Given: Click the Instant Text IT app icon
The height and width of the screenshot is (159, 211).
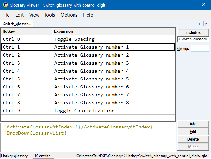Looking at the screenshot, I should (x=5, y=5).
